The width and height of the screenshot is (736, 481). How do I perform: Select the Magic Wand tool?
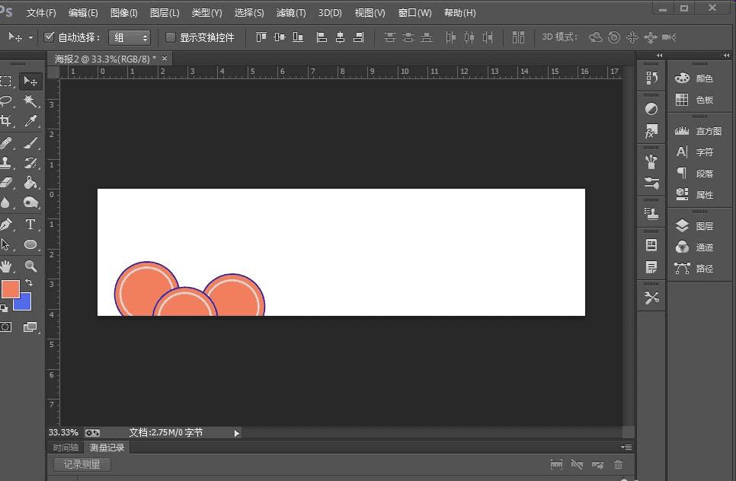pos(30,100)
